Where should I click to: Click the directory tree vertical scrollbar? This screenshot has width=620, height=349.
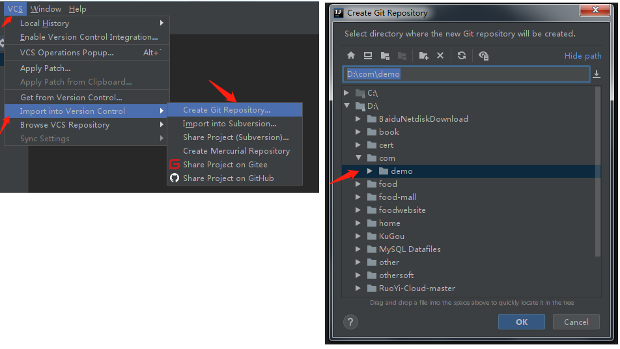[x=597, y=171]
